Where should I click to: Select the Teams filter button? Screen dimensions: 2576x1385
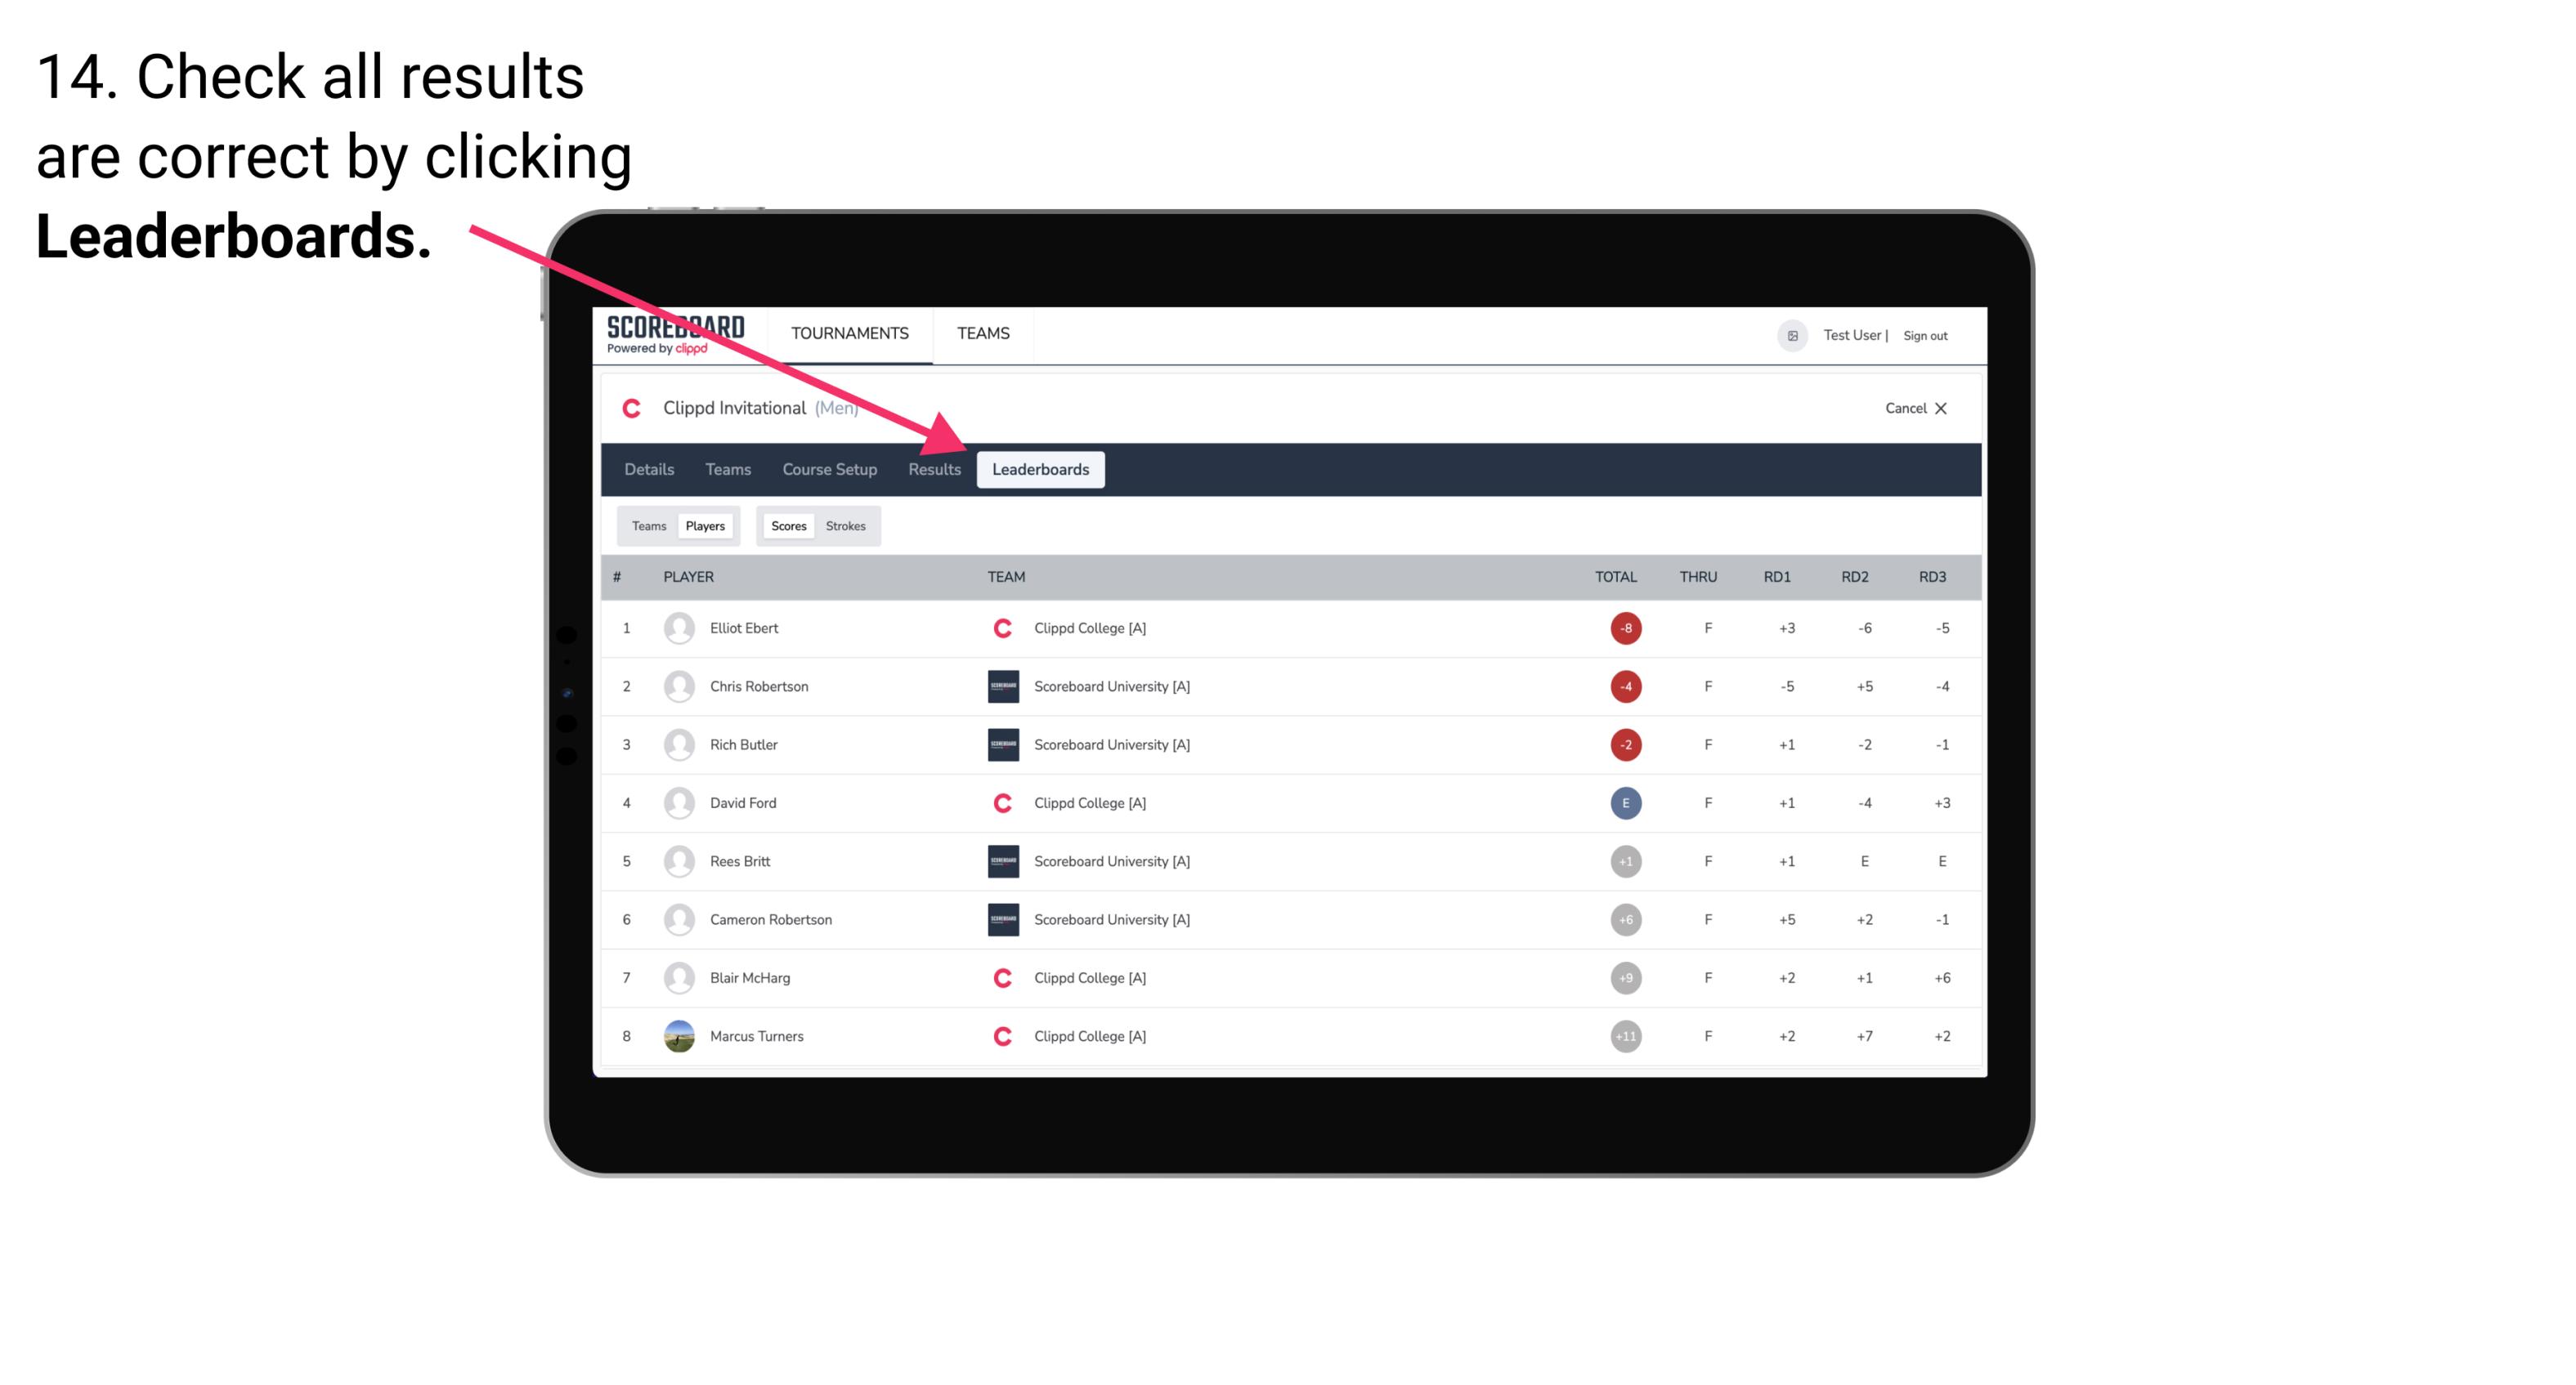(647, 525)
